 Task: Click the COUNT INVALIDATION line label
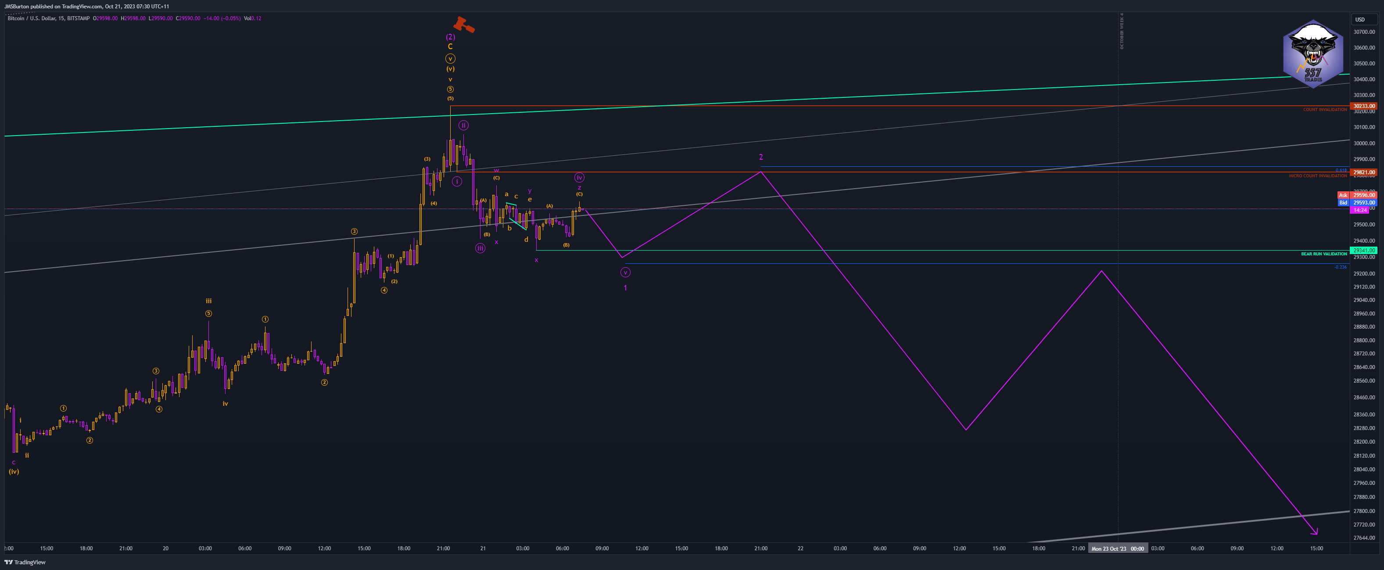coord(1325,110)
